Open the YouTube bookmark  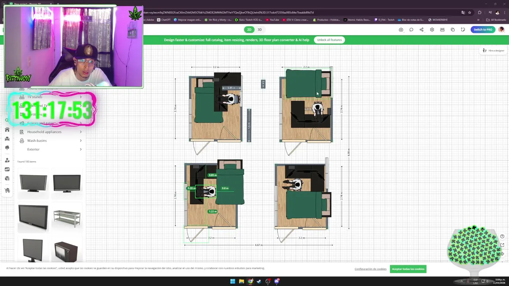tap(272, 19)
